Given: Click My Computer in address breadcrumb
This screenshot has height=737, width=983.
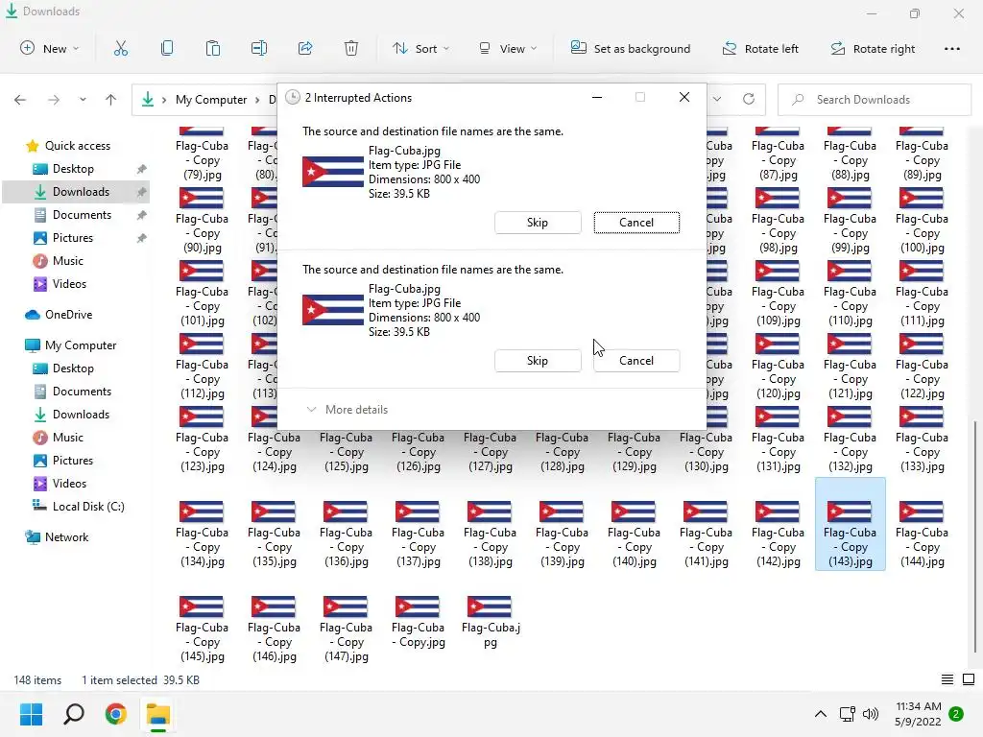Looking at the screenshot, I should click(x=211, y=100).
